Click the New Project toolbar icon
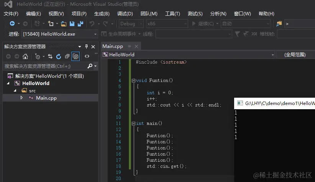The width and height of the screenshot is (315, 182). pos(51,24)
